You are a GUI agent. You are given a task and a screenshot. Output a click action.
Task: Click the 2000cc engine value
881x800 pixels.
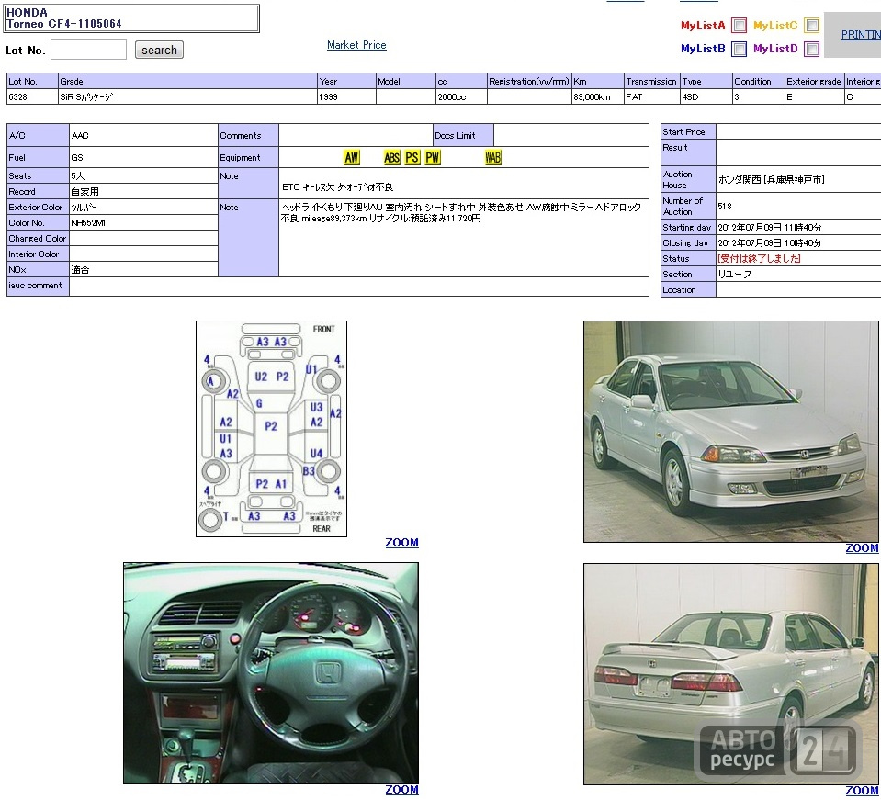[x=452, y=97]
